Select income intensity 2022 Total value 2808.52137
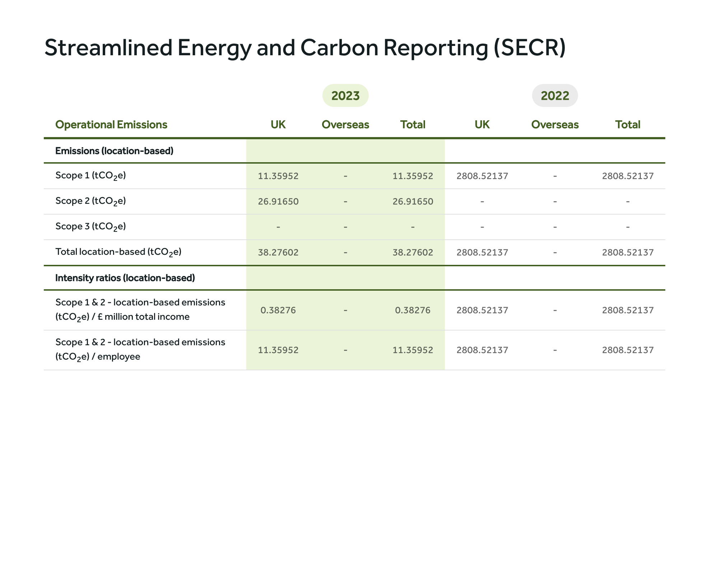The width and height of the screenshot is (708, 567). coord(628,310)
